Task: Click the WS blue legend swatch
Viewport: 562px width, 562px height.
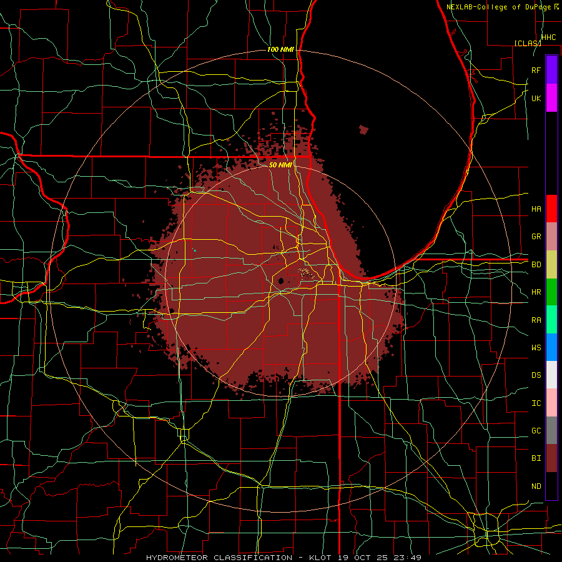Action: [551, 347]
